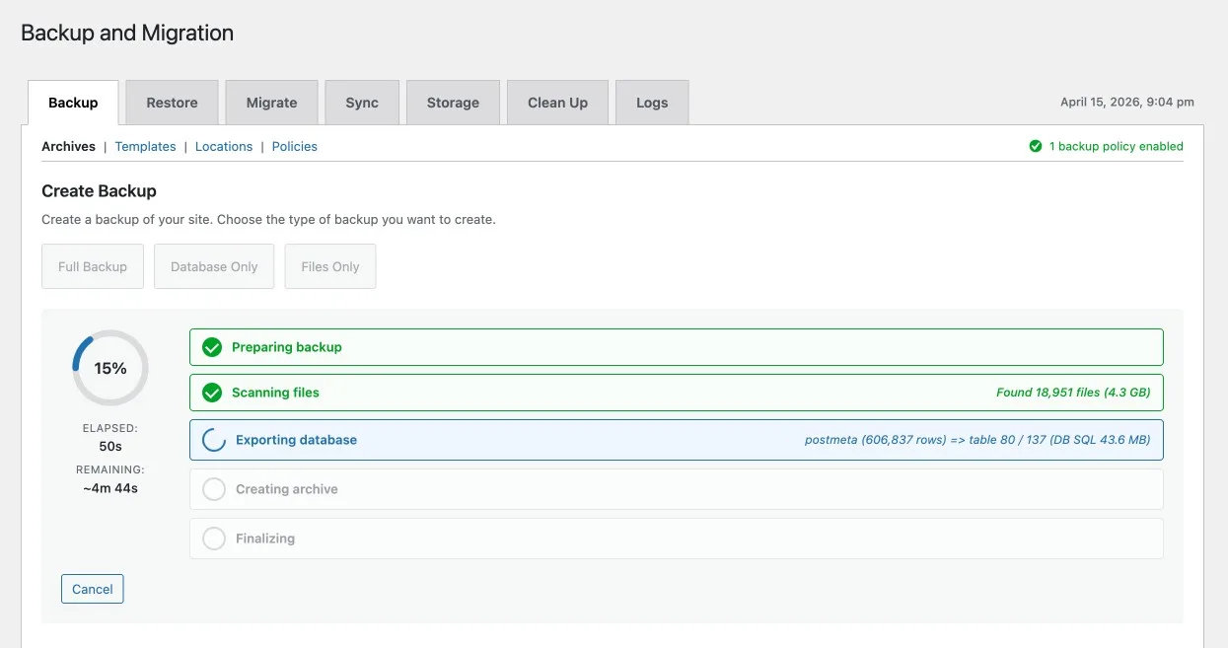Open the Storage tab
The height and width of the screenshot is (648, 1228).
click(x=453, y=103)
